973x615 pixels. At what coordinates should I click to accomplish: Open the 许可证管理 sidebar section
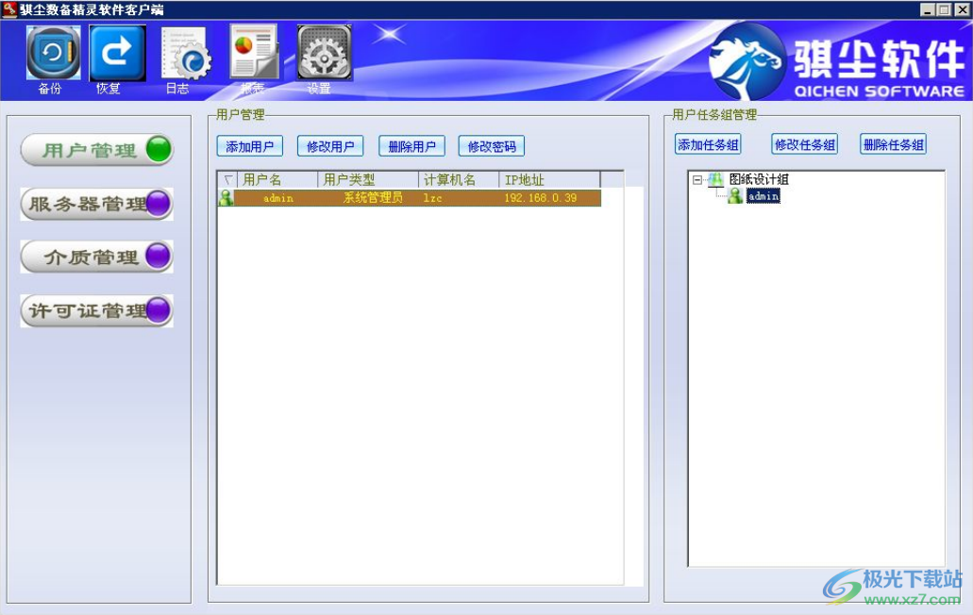97,310
